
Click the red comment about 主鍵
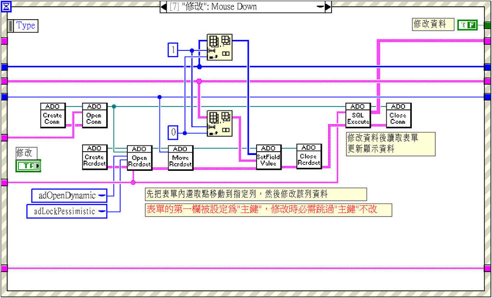[268, 210]
